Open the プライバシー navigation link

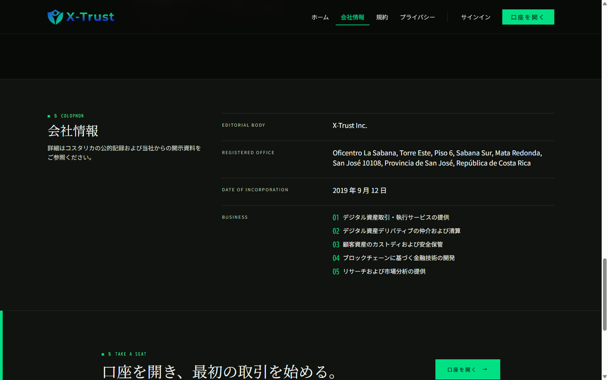[418, 17]
